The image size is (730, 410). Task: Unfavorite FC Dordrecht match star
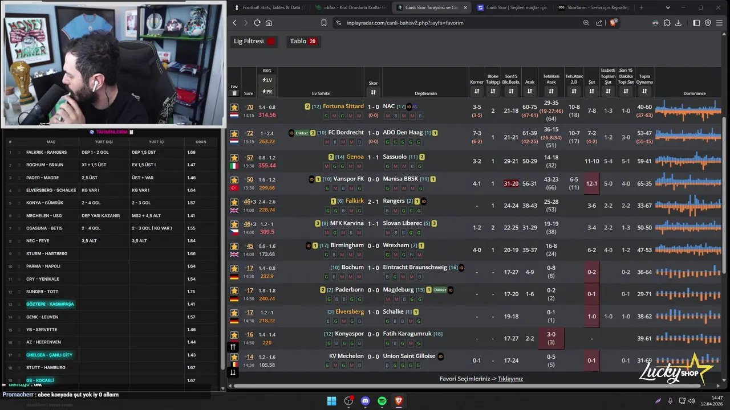click(x=234, y=134)
